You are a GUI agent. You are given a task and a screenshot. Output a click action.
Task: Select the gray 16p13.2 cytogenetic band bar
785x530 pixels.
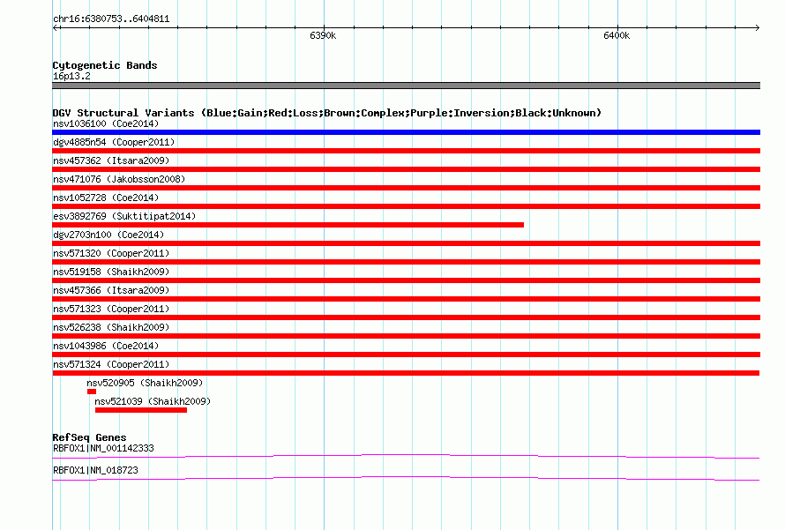[406, 86]
